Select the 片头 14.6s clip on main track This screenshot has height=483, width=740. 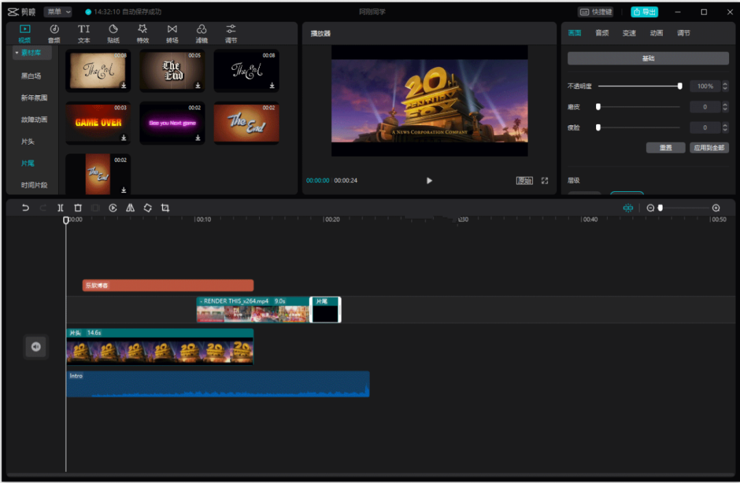pos(160,347)
